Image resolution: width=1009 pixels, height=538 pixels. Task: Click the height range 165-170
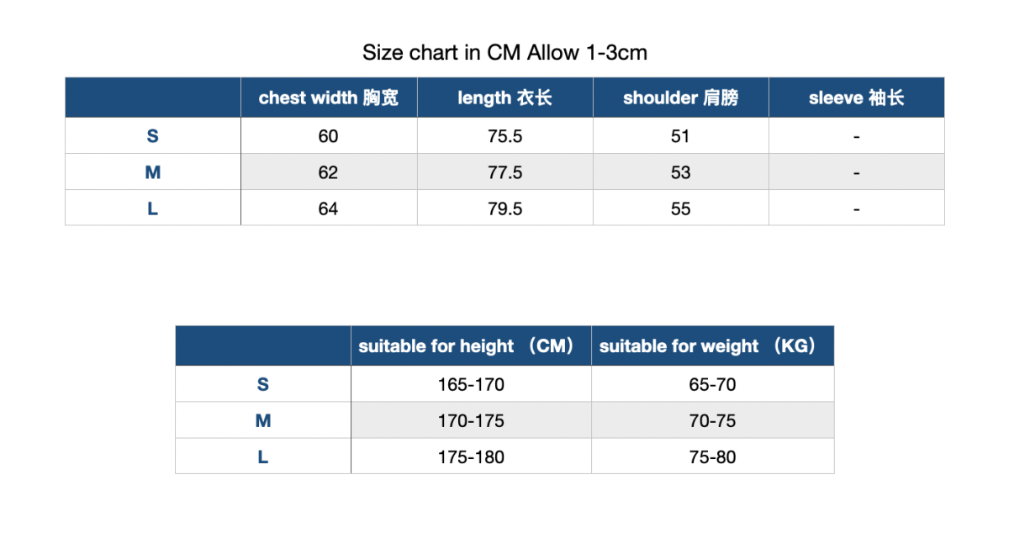coord(471,385)
